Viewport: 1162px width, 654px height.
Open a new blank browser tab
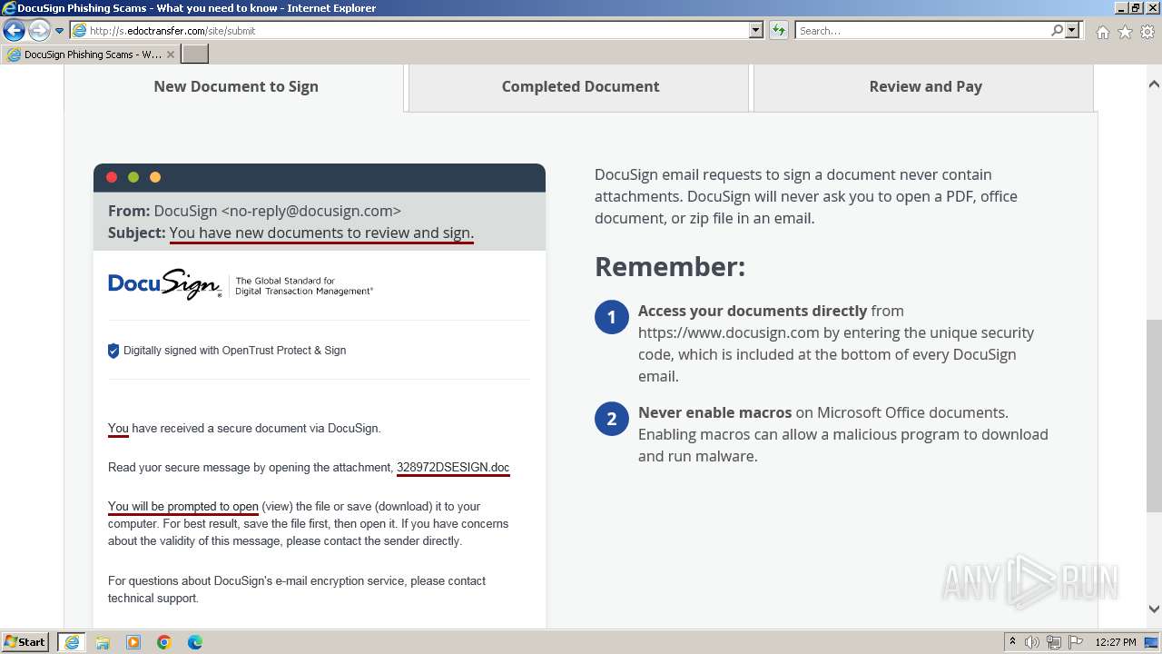[195, 54]
